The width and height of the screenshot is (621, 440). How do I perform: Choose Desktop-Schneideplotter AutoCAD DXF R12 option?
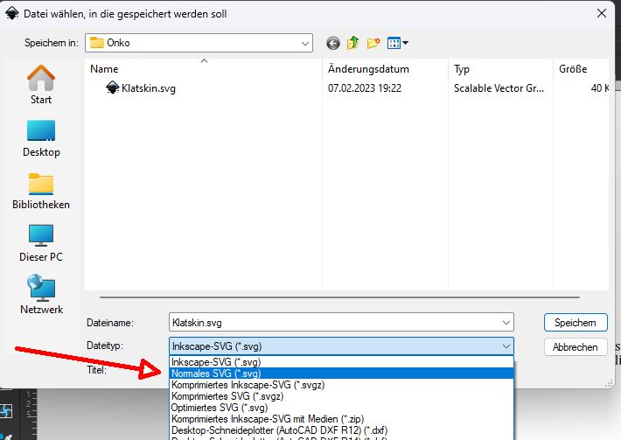341,430
